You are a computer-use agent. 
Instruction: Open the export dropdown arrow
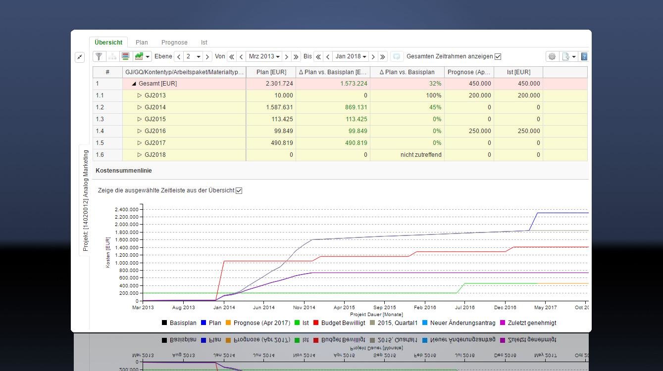(574, 57)
